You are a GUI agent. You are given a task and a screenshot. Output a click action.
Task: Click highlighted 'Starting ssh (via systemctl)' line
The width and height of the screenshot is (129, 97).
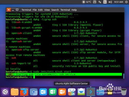[64, 74]
